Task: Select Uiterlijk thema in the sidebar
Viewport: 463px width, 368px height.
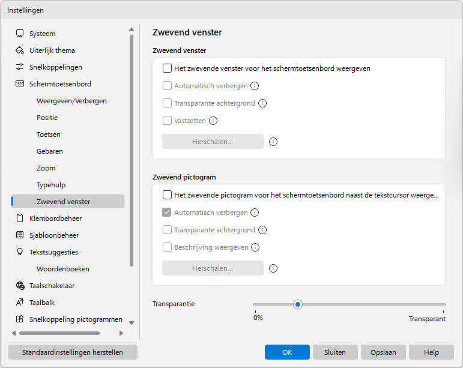Action: click(68, 50)
